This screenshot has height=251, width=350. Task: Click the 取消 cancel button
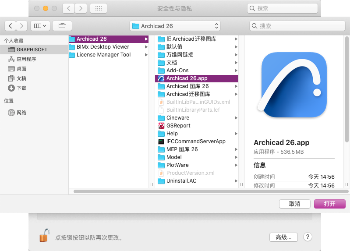pyautogui.click(x=295, y=204)
